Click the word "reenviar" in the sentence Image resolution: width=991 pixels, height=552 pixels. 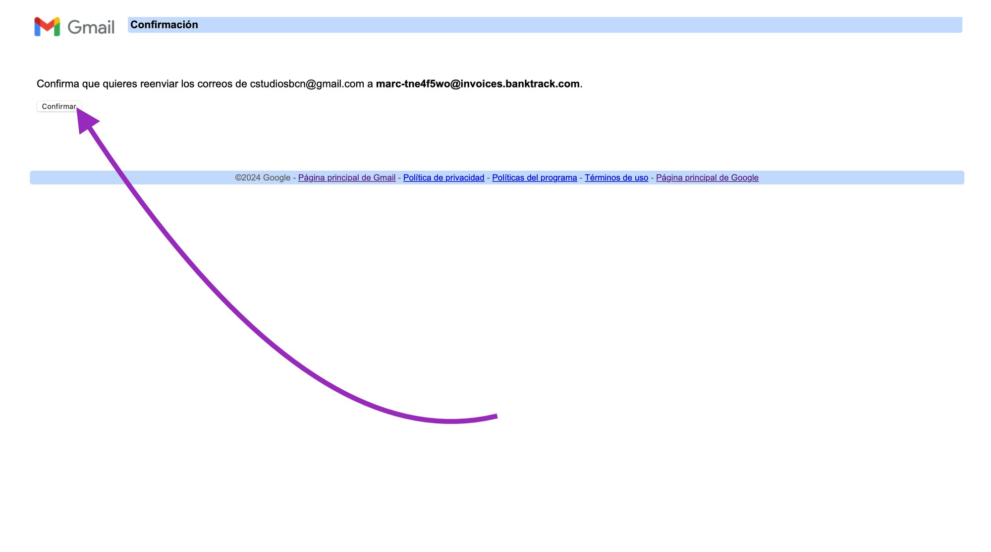click(x=159, y=84)
